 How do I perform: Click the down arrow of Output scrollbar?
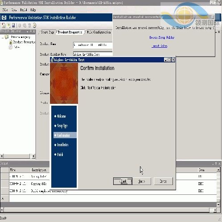point(218,205)
